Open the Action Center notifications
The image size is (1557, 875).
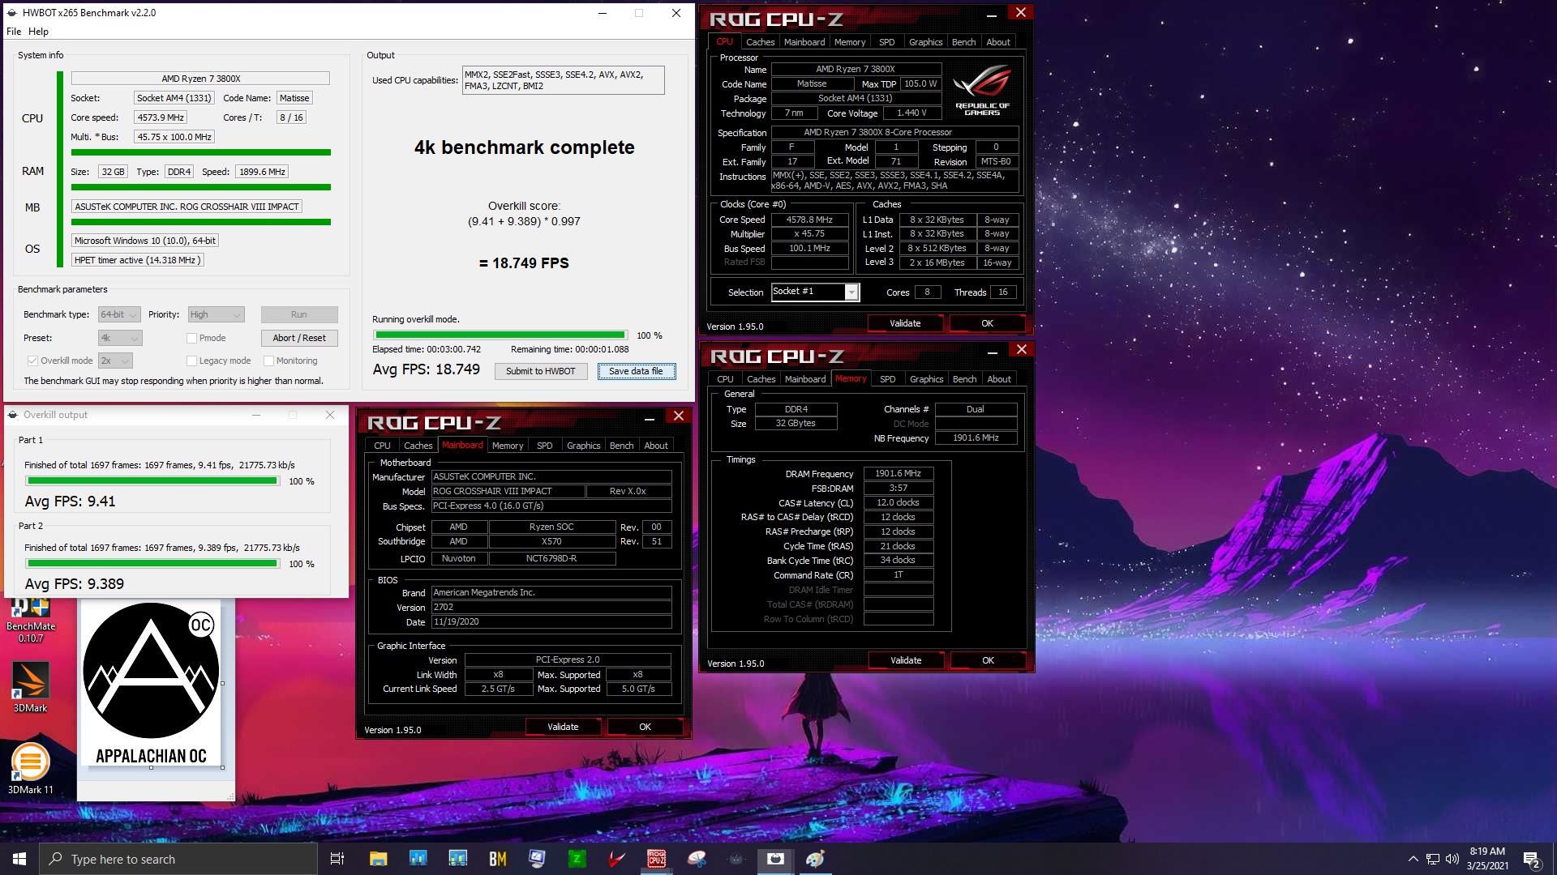point(1531,859)
